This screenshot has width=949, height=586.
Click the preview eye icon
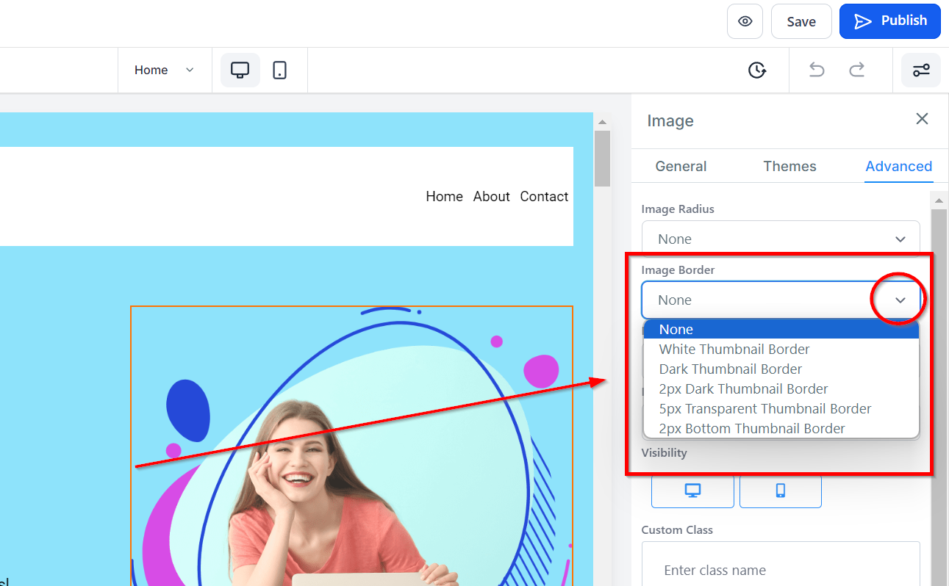point(745,21)
